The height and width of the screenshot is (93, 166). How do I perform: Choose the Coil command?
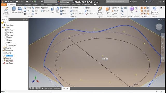27,14
